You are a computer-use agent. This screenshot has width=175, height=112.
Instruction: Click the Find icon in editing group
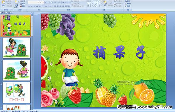click(x=127, y=1)
